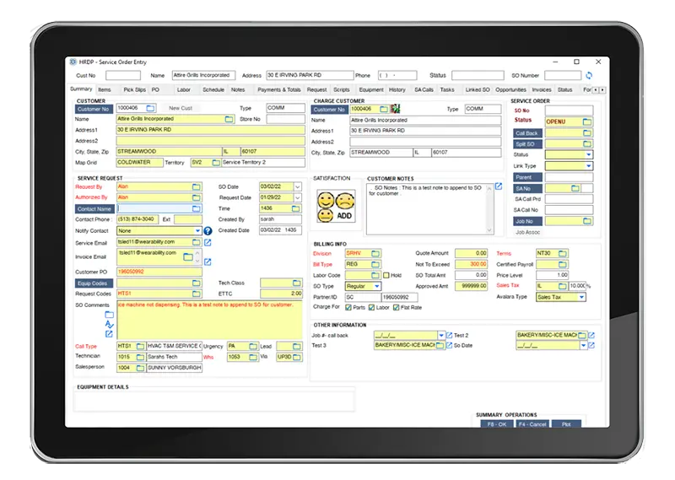Expand Request Date dropdown arrow
This screenshot has height=480, width=675.
[x=298, y=197]
